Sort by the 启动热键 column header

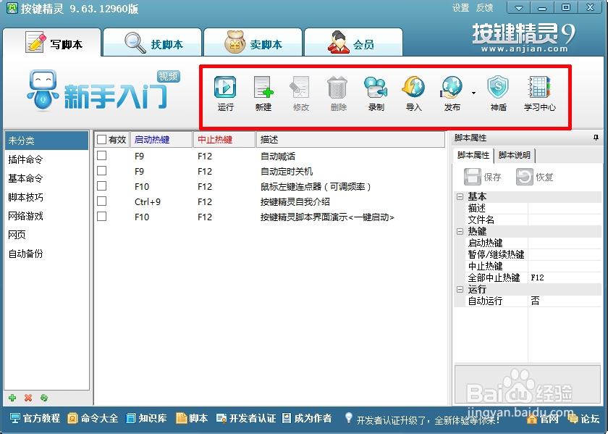[161, 139]
